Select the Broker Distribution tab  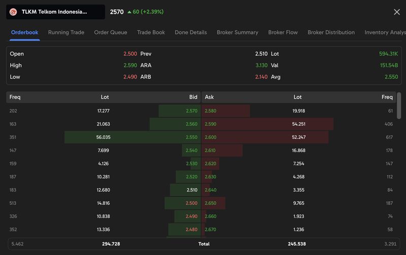pyautogui.click(x=331, y=32)
